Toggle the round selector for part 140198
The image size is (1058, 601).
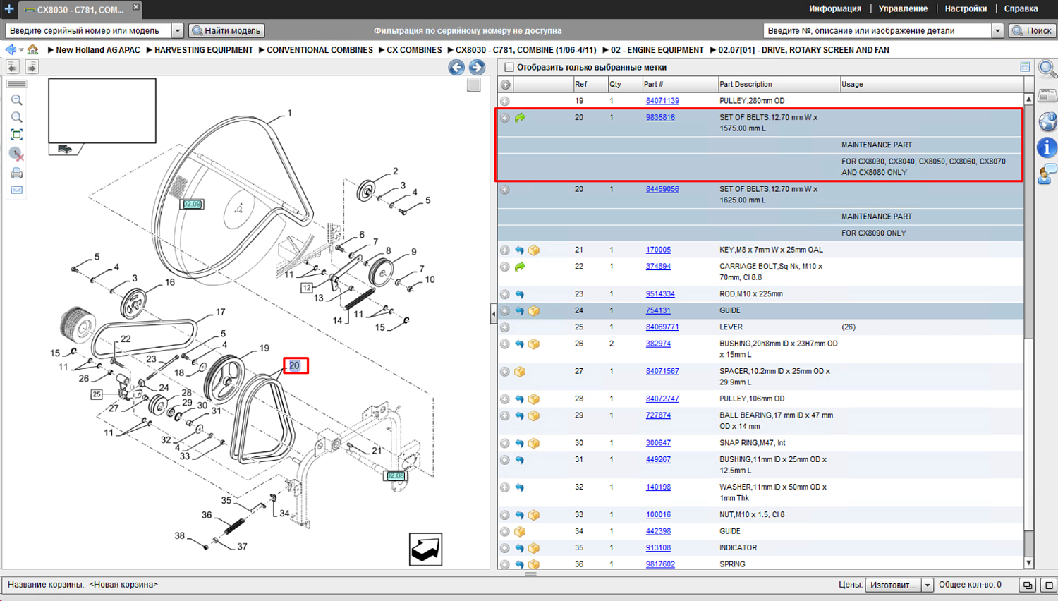point(505,487)
